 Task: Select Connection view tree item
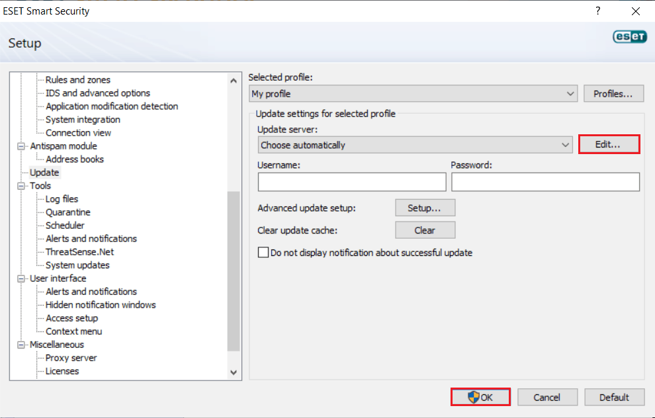pyautogui.click(x=78, y=133)
